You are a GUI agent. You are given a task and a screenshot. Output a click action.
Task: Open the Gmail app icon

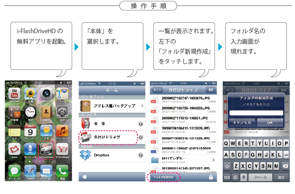[x=15, y=149]
